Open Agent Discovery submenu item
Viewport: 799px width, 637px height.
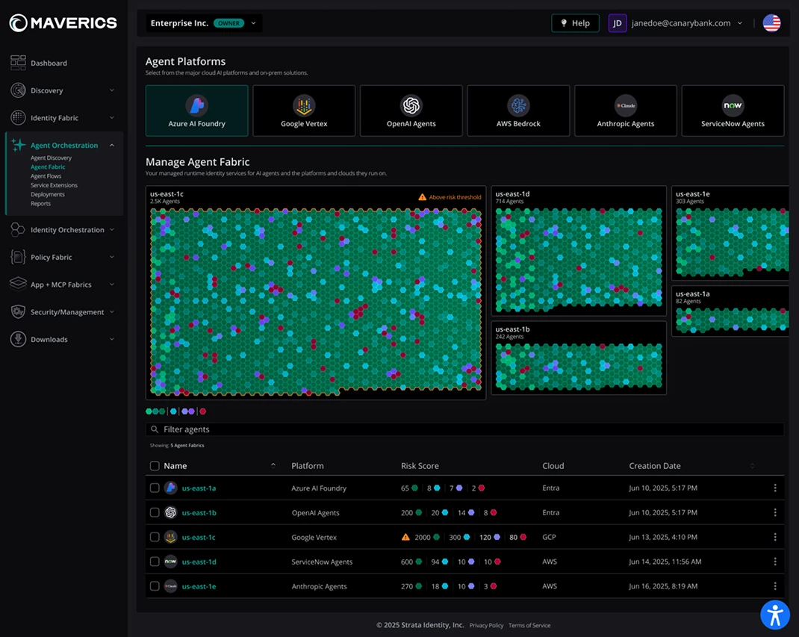[x=51, y=158]
